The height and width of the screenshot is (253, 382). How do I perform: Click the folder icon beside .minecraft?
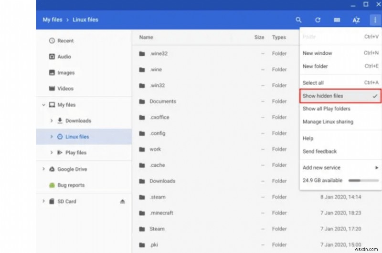coord(142,213)
